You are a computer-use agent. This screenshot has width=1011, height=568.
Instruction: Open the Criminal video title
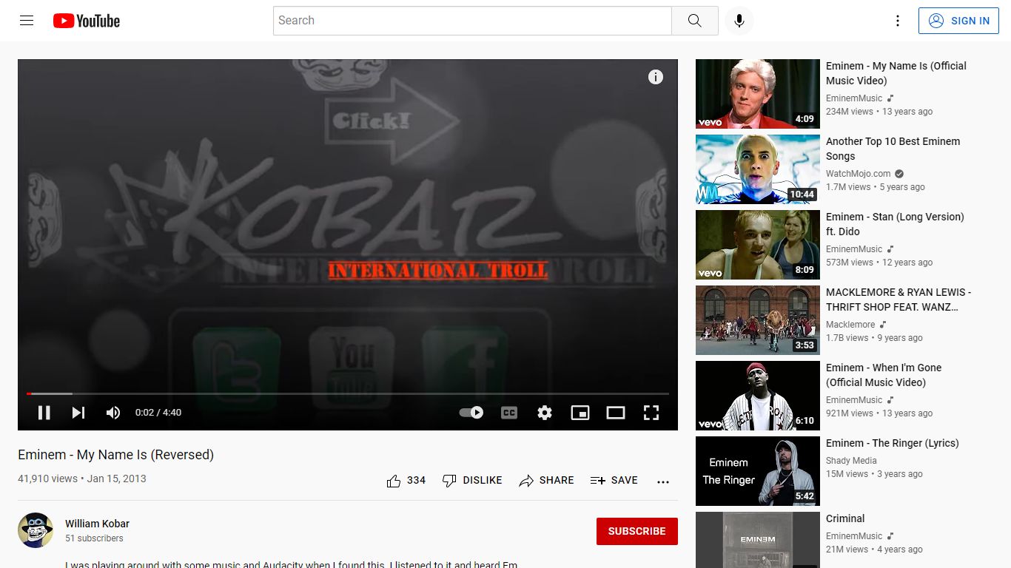pyautogui.click(x=845, y=518)
